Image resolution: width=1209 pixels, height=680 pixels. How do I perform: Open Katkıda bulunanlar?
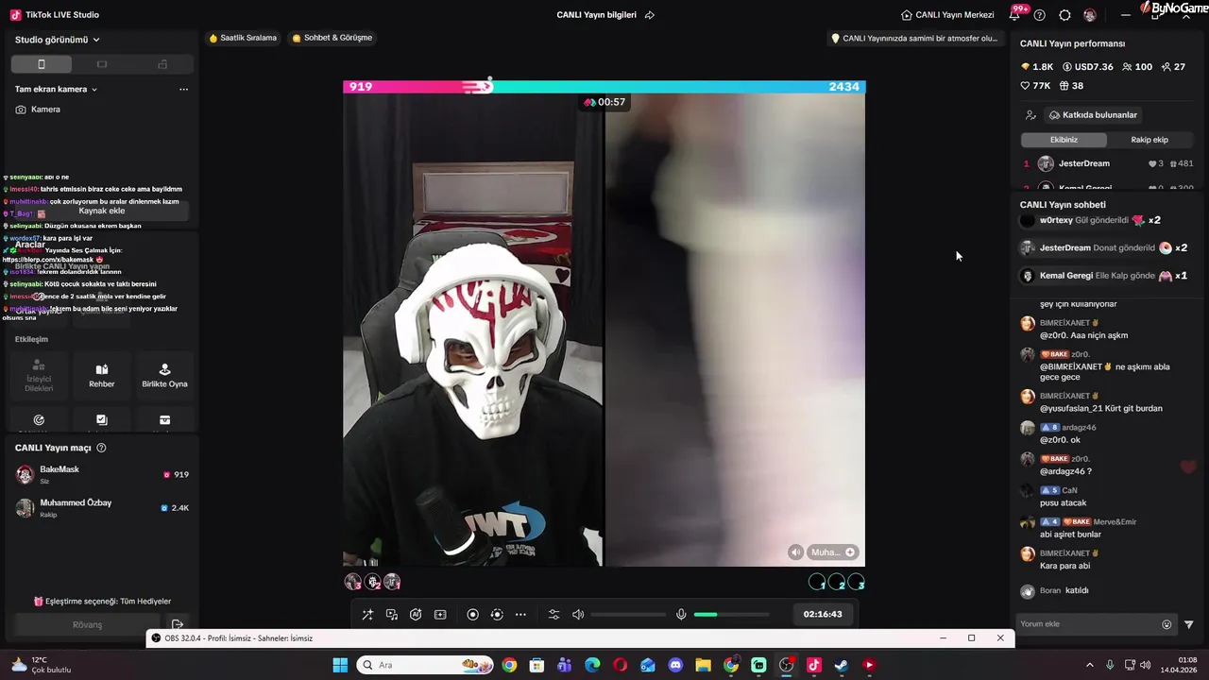[1093, 115]
